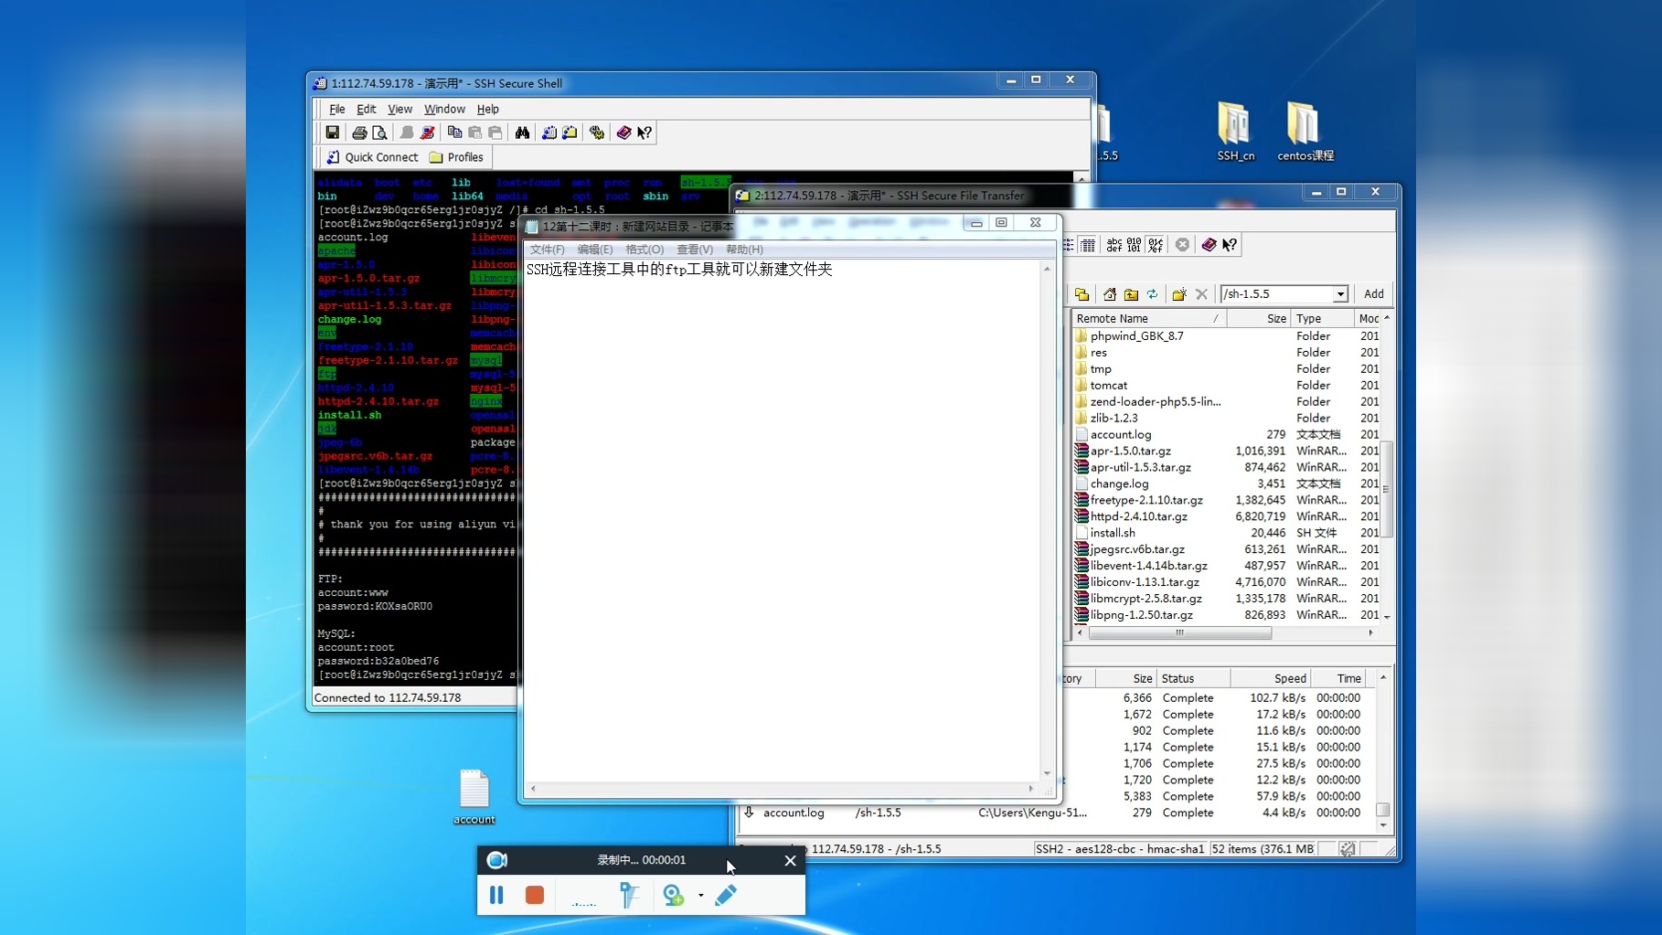1662x935 pixels.
Task: Select the centos课程 folder on the desktop
Action: 1305,131
